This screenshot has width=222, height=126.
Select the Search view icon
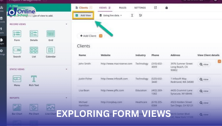[x=17, y=50]
